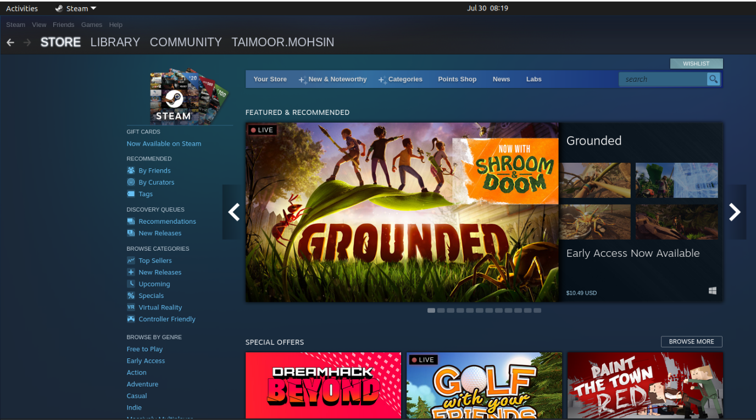
Task: Click the Specials percent icon
Action: [x=130, y=295]
